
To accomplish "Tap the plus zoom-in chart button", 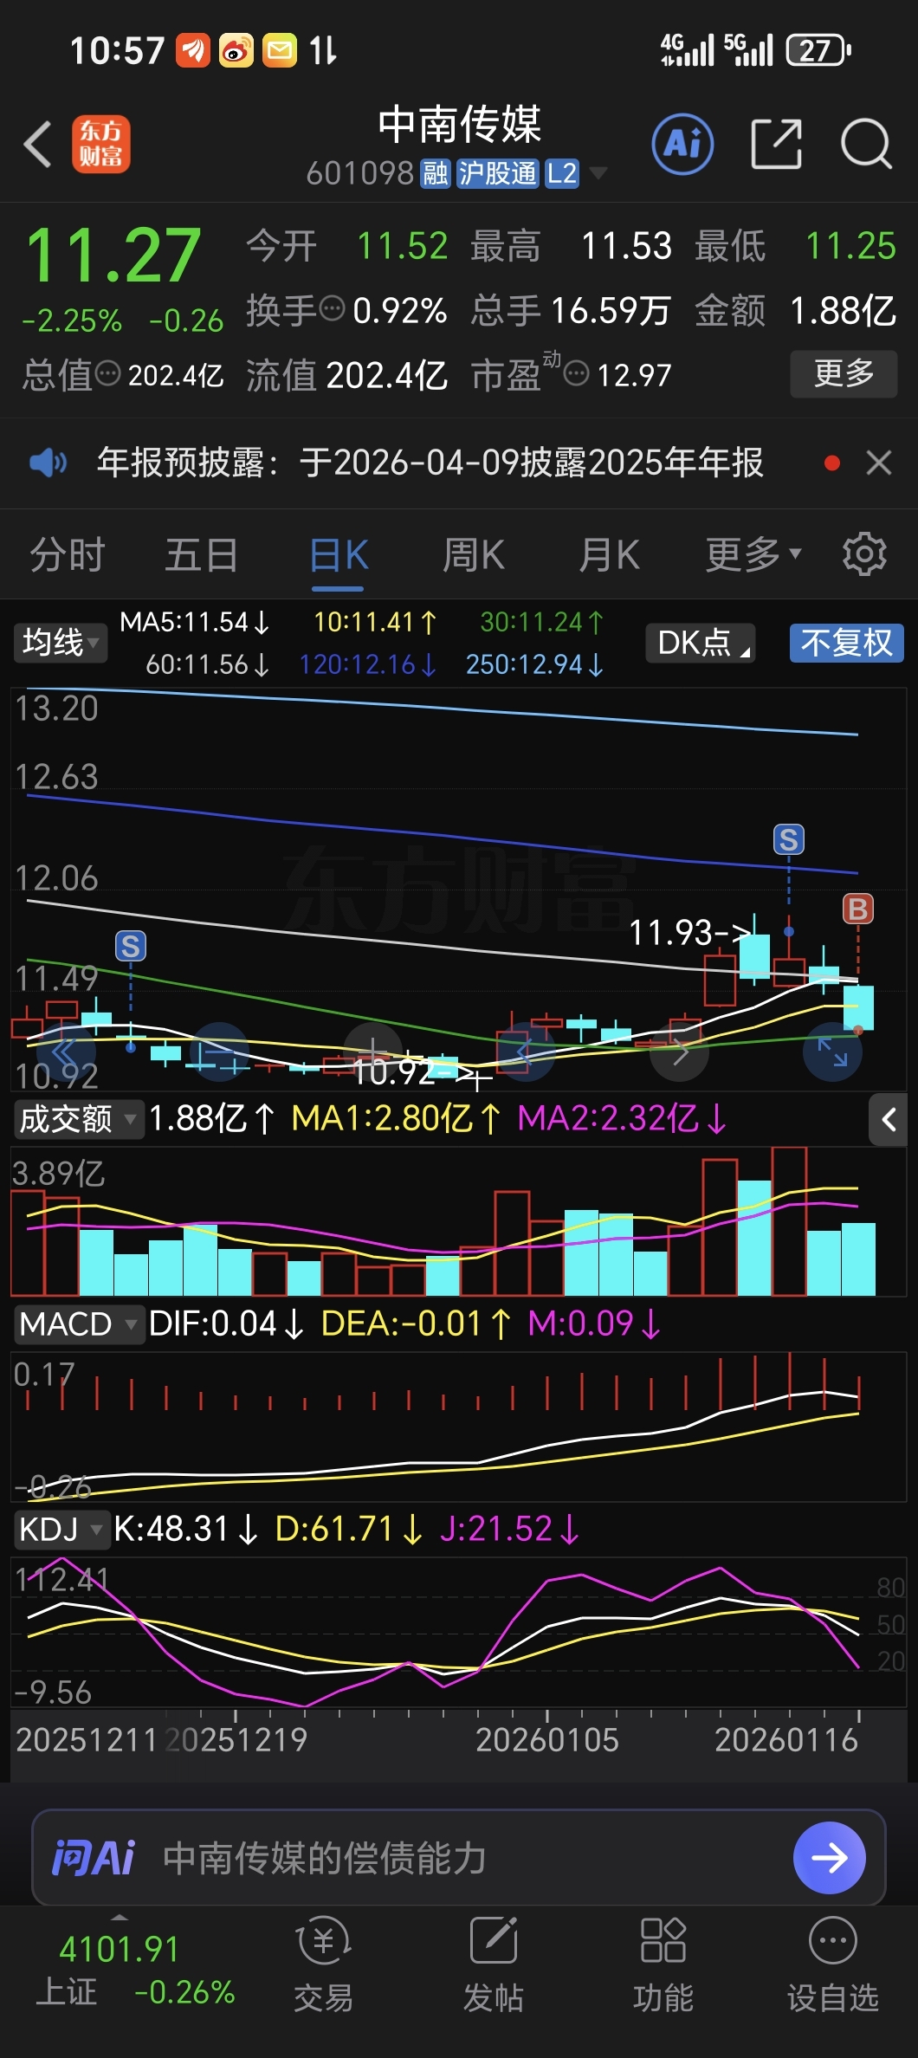I will [x=372, y=1052].
